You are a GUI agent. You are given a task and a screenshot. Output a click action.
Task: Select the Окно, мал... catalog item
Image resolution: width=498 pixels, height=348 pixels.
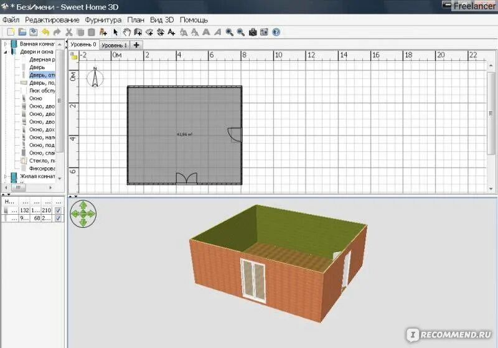[x=42, y=137]
